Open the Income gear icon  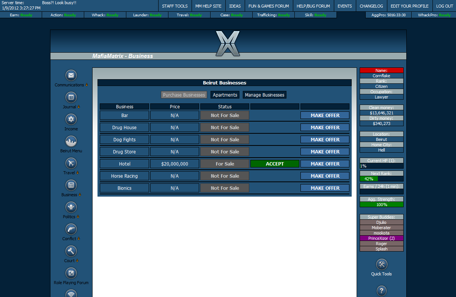(x=71, y=119)
